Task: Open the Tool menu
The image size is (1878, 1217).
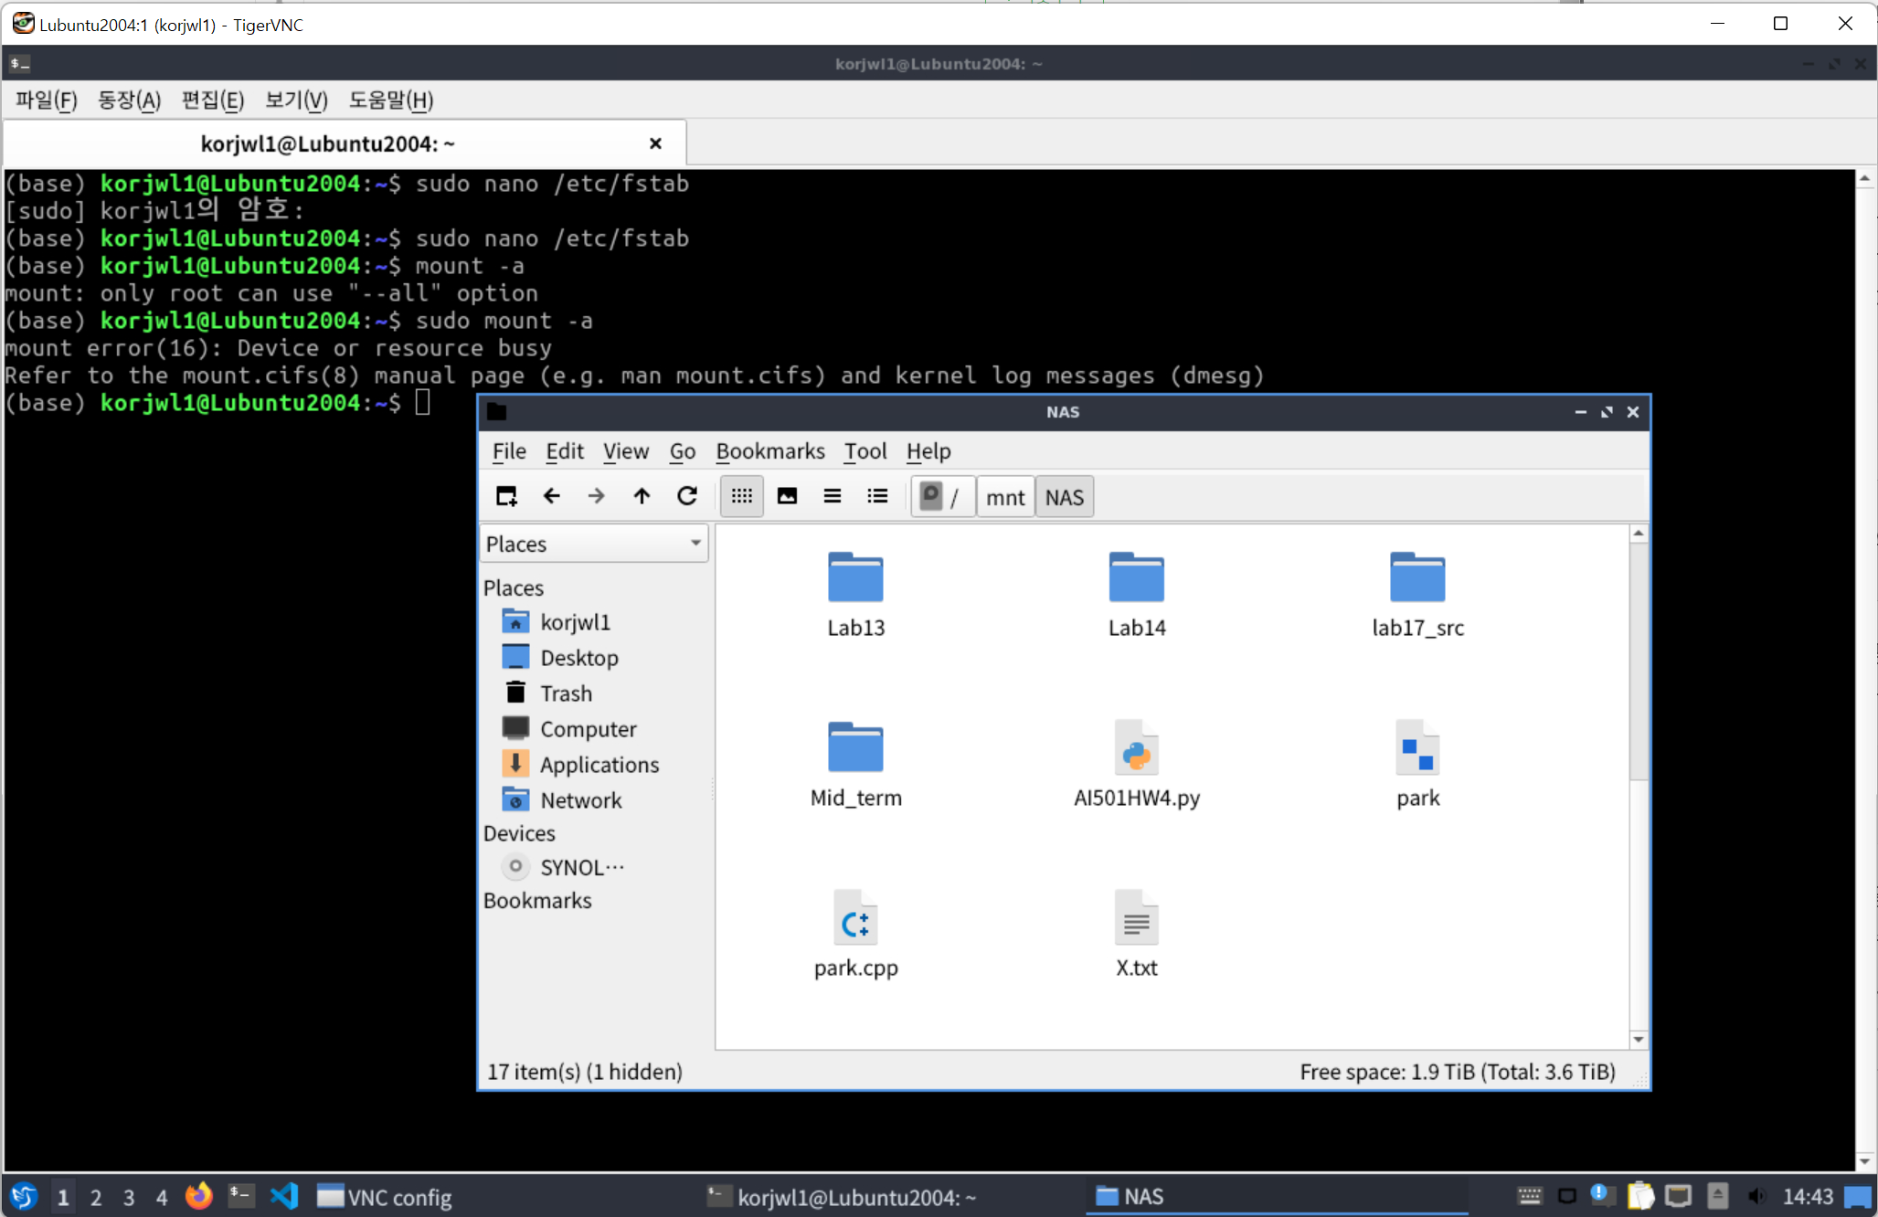Action: coord(865,451)
